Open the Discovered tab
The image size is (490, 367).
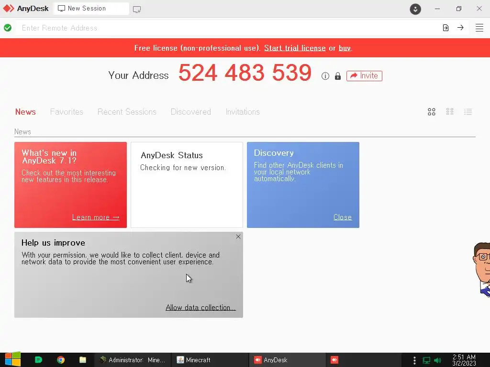(x=191, y=112)
